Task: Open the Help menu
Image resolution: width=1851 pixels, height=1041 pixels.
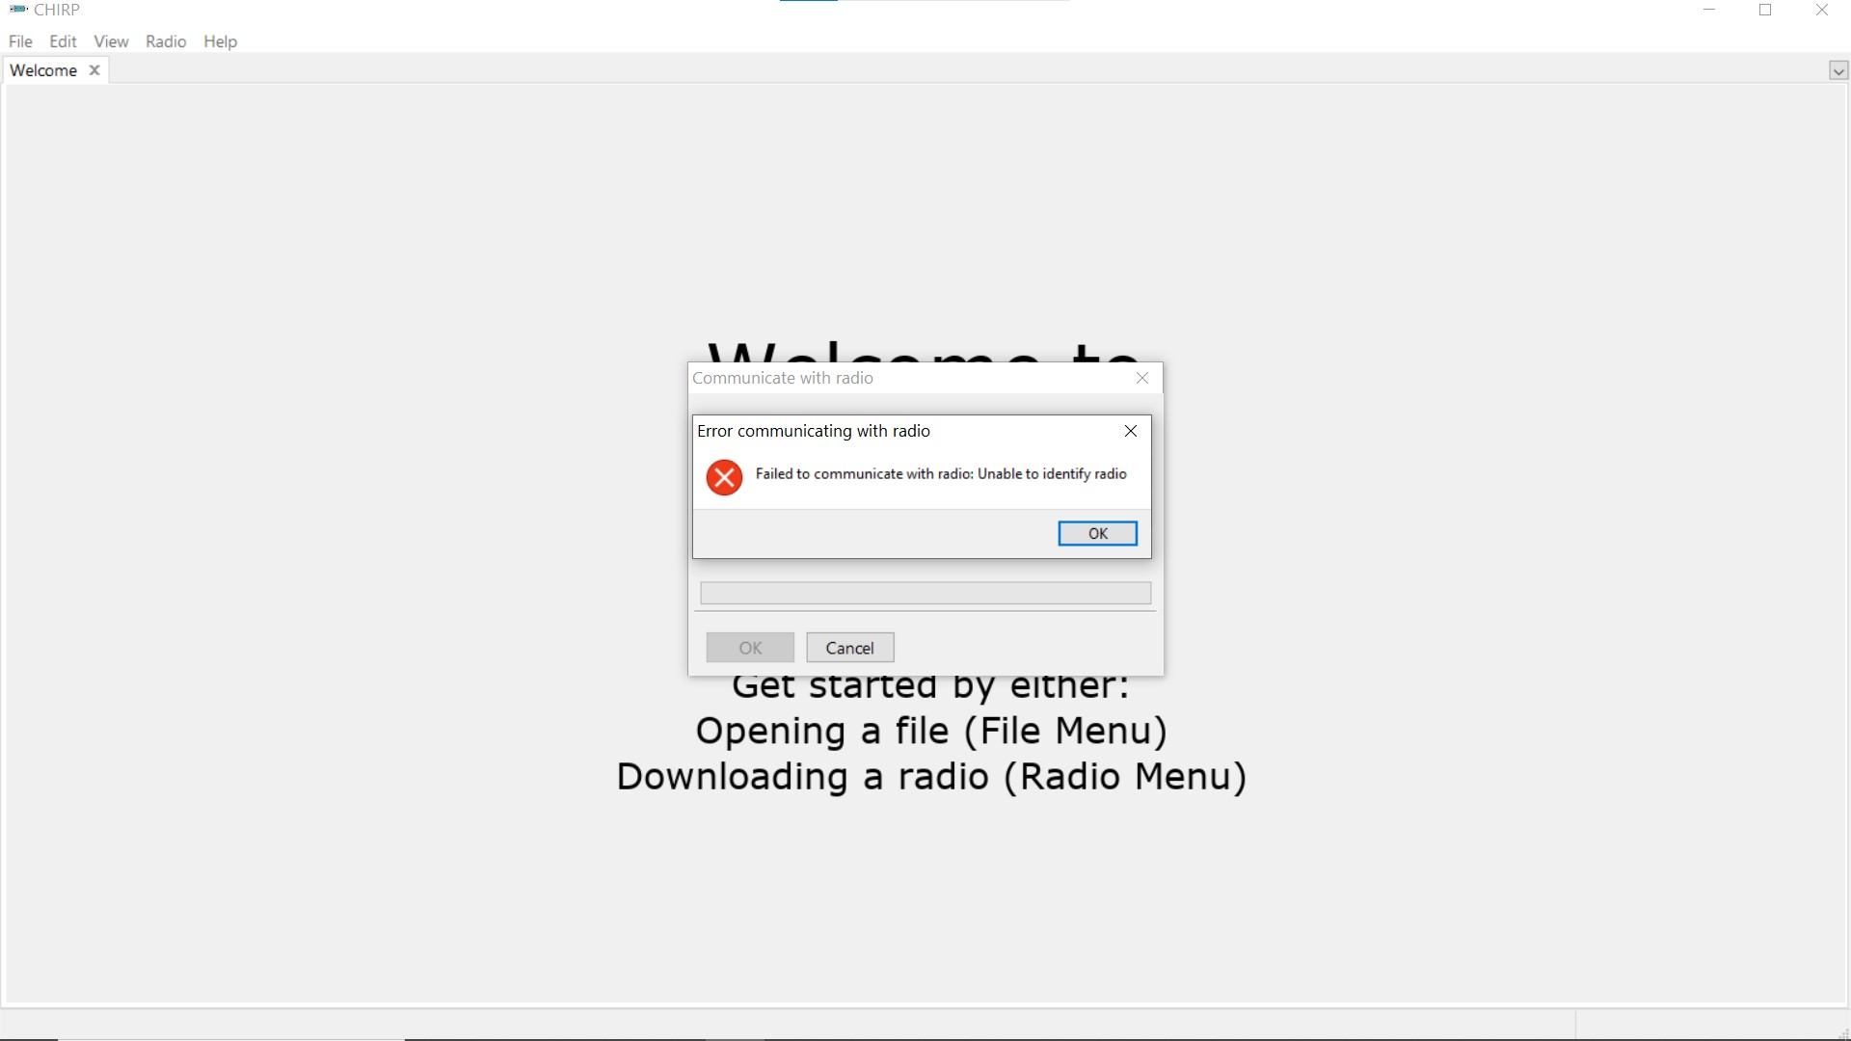Action: coord(220,41)
